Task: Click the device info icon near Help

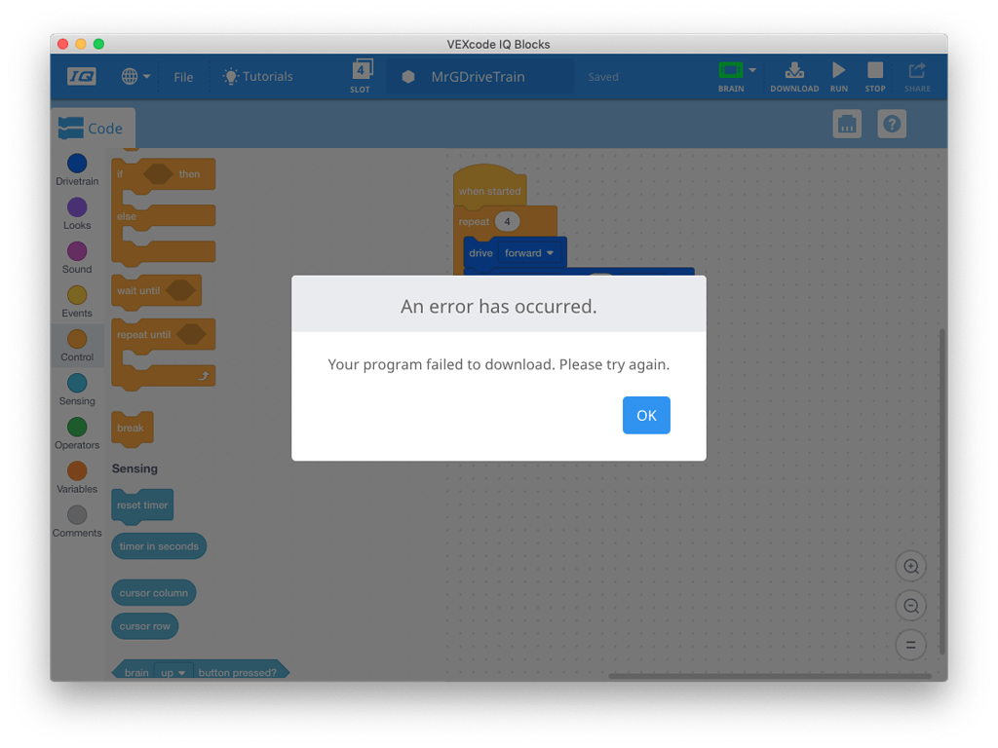Action: [x=846, y=123]
